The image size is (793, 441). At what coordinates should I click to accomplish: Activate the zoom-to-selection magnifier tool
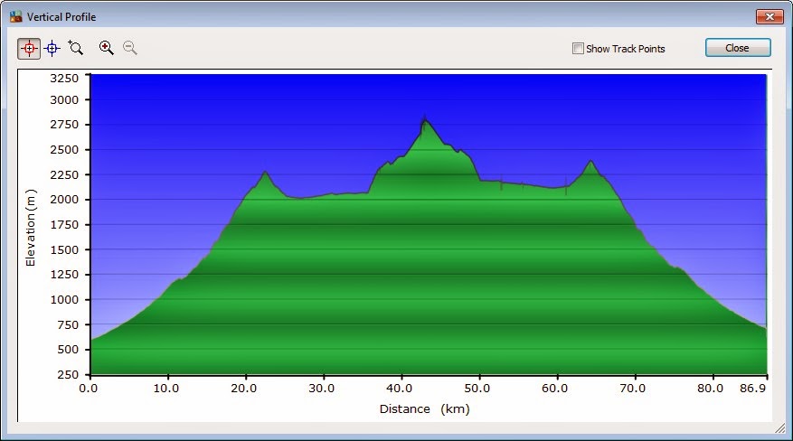coord(76,48)
